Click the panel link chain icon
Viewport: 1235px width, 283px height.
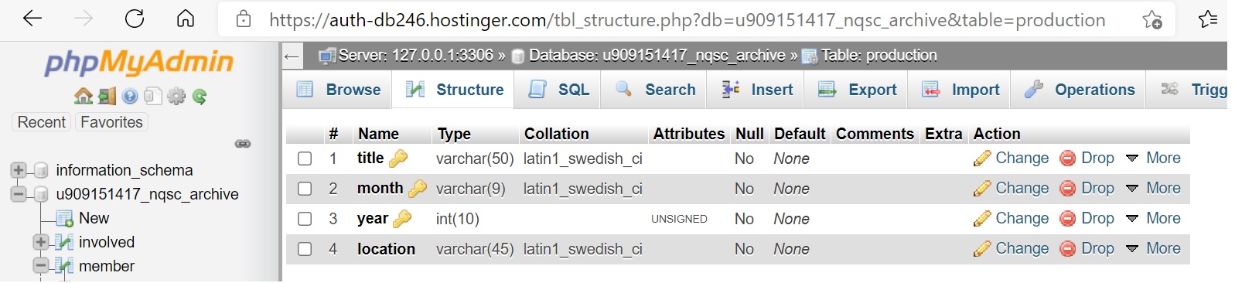pyautogui.click(x=243, y=144)
